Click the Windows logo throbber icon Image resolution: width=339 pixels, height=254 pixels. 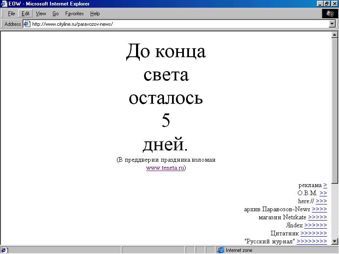click(x=330, y=14)
